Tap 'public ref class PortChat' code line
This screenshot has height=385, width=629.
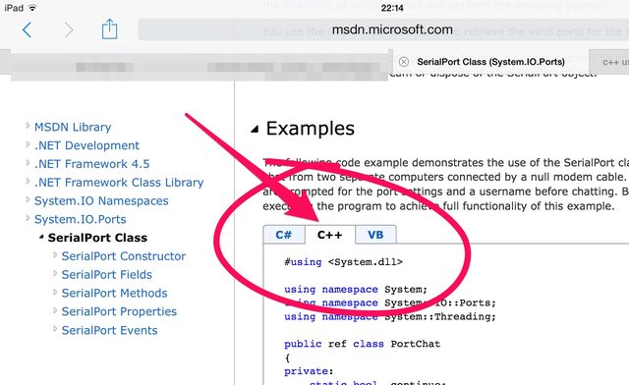point(363,344)
